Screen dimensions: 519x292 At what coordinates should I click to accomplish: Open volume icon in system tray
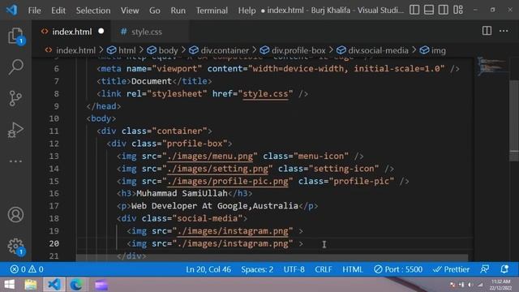[x=470, y=285]
